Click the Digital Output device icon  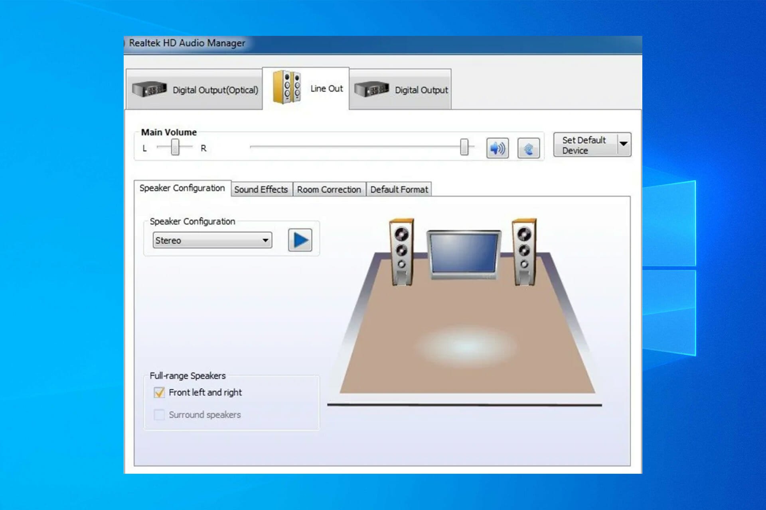tap(371, 89)
